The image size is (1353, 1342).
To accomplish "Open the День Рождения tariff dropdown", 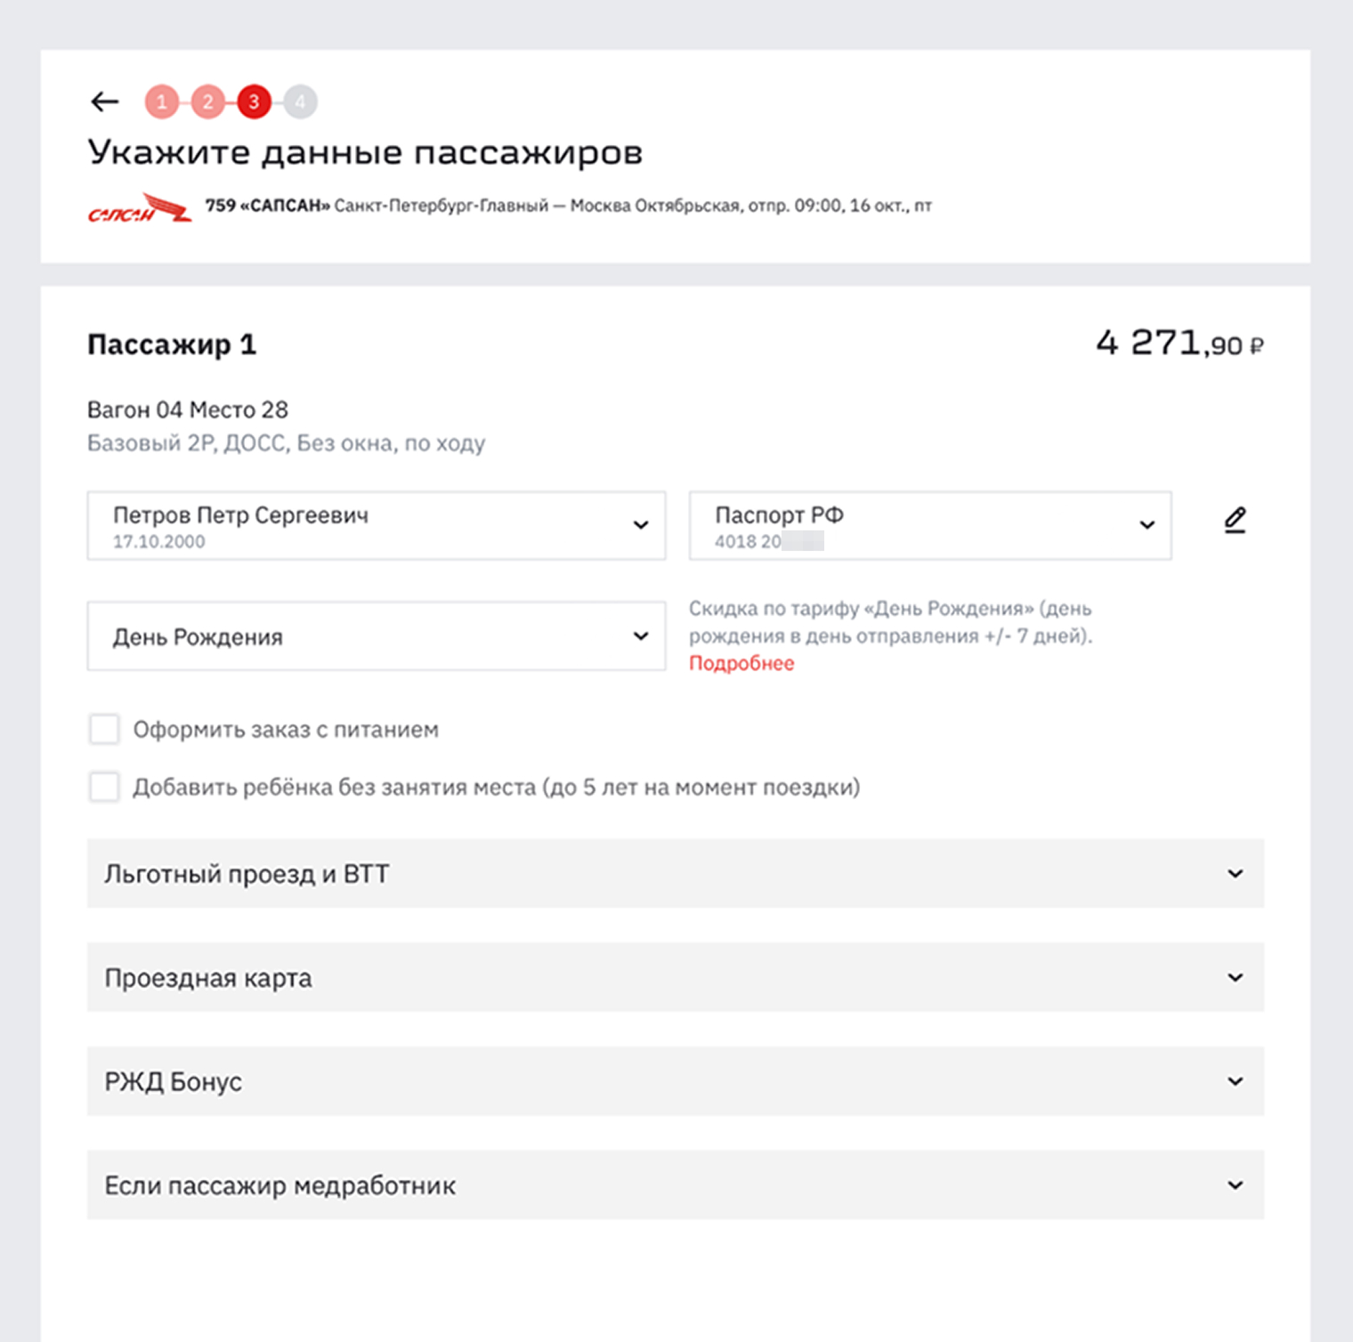I will pyautogui.click(x=377, y=636).
